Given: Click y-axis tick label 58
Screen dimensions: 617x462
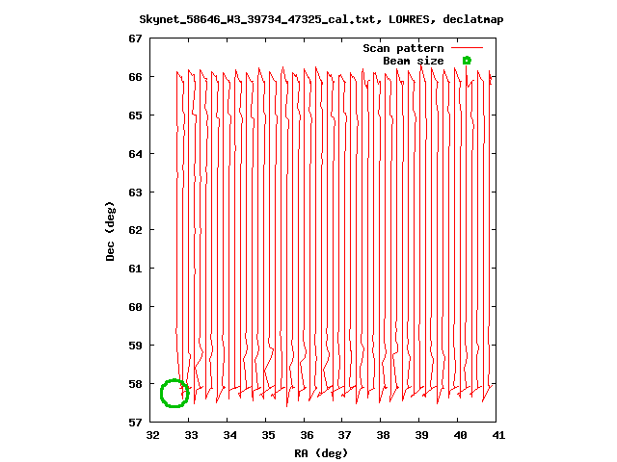Looking at the screenshot, I should point(135,384).
